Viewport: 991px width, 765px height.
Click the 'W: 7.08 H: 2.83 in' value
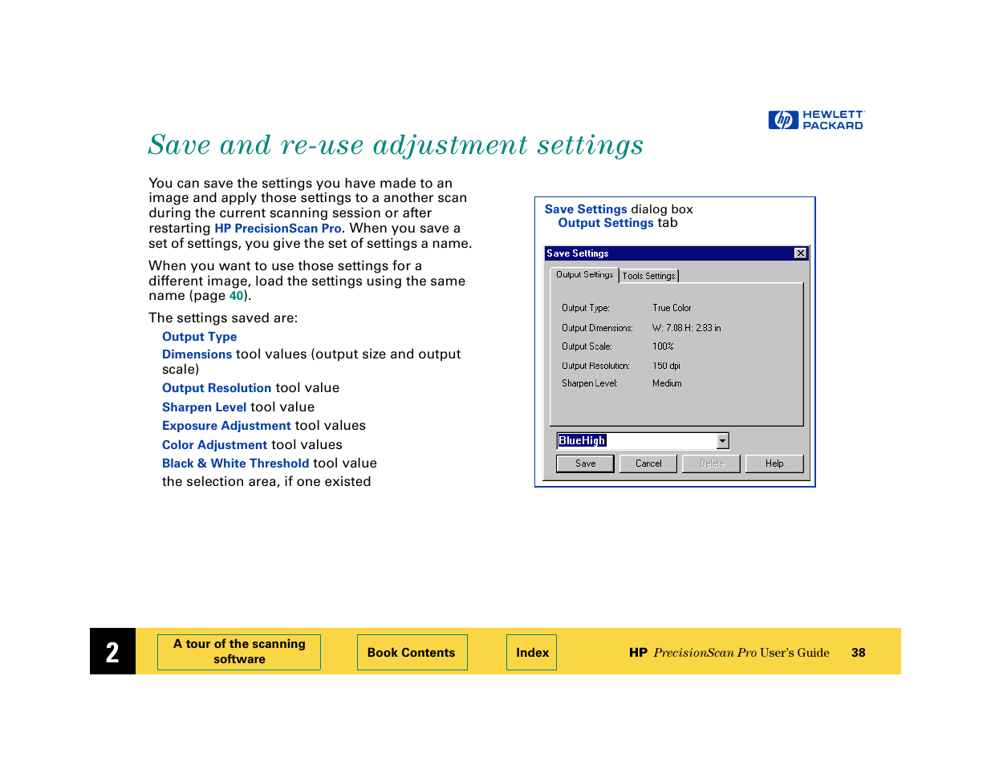click(x=687, y=328)
